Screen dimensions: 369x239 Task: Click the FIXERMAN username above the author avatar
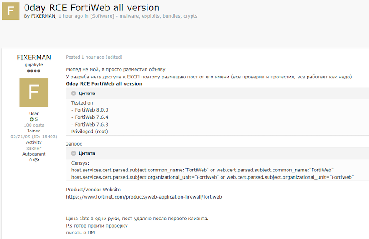[34, 58]
